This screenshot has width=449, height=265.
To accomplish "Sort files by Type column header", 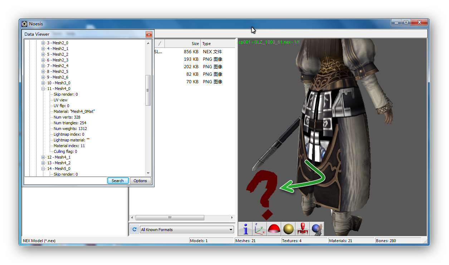I will click(x=218, y=44).
